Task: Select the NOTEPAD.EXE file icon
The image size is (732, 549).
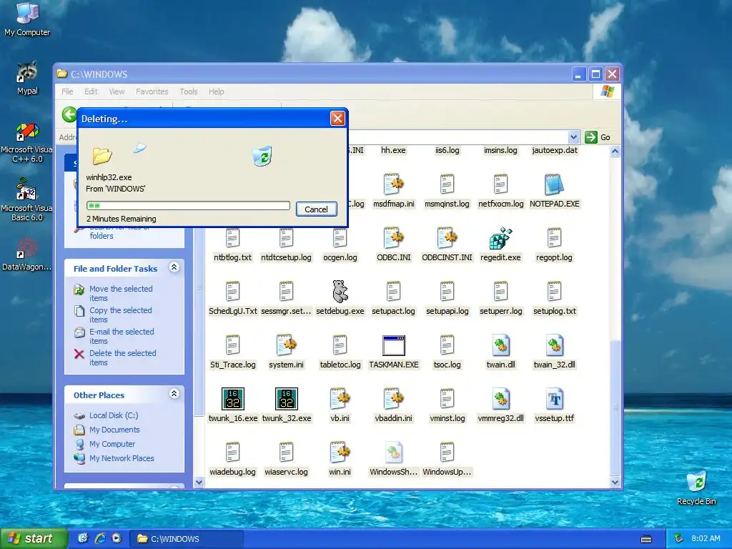Action: pos(554,184)
